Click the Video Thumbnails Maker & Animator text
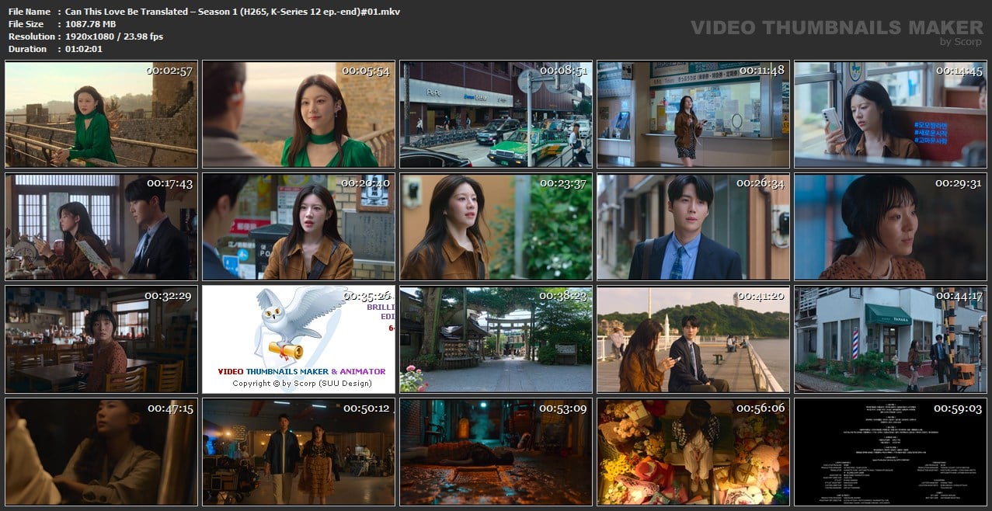The image size is (992, 511). (301, 371)
